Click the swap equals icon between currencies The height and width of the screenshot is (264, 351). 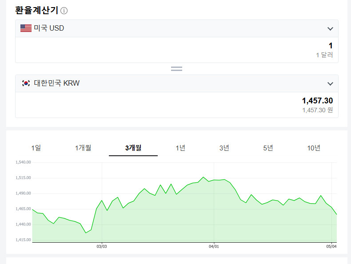tap(176, 69)
